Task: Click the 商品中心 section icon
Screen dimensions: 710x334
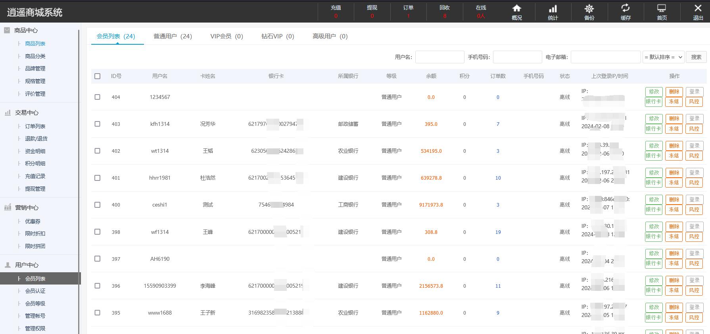Action: tap(7, 30)
